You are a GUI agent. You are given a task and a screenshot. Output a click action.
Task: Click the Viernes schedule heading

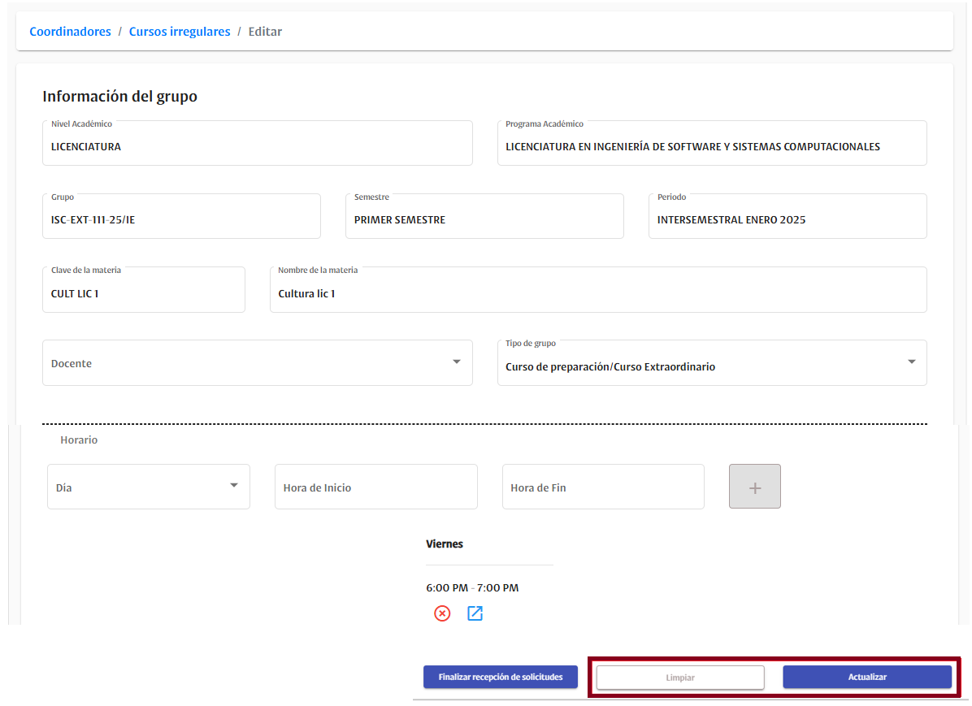445,544
